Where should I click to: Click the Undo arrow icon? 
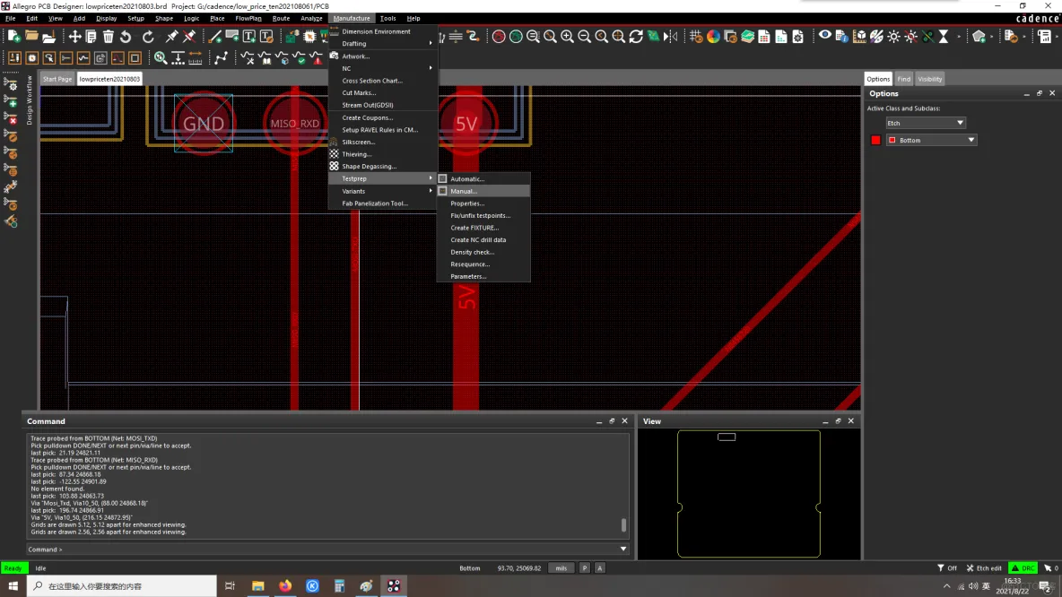tap(126, 37)
